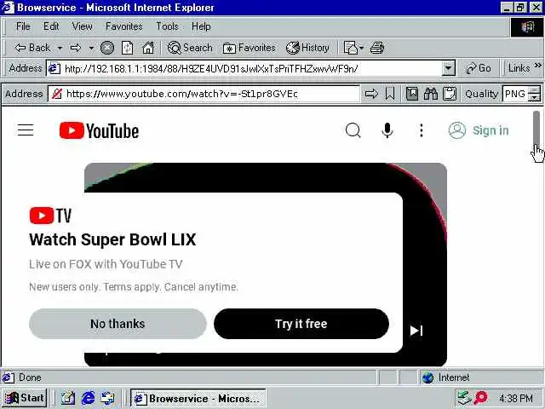Click the red tray icon near the clock
This screenshot has width=545, height=409.
click(480, 398)
